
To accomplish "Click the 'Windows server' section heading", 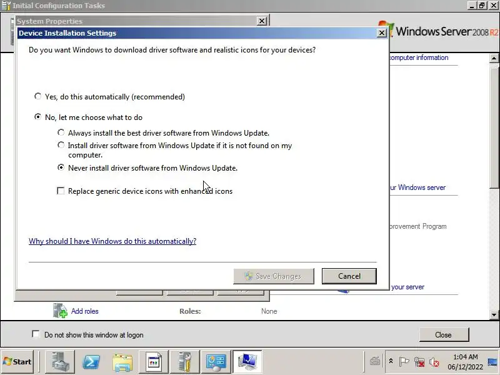I will [417, 187].
